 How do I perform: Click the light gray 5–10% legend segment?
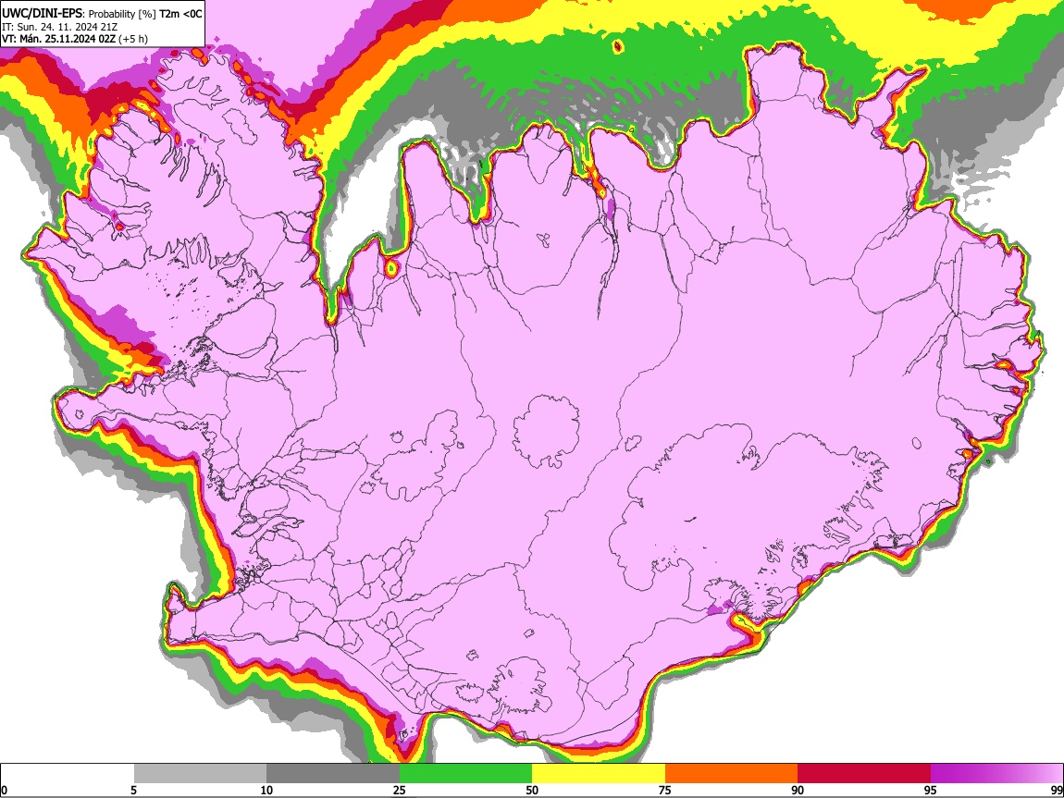point(200,773)
